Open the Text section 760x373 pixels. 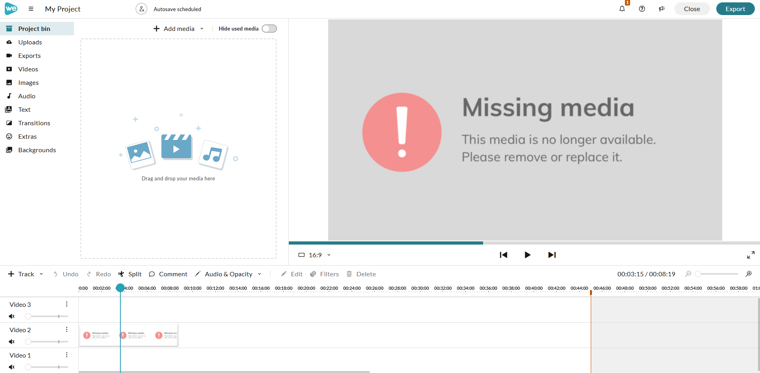point(37,109)
